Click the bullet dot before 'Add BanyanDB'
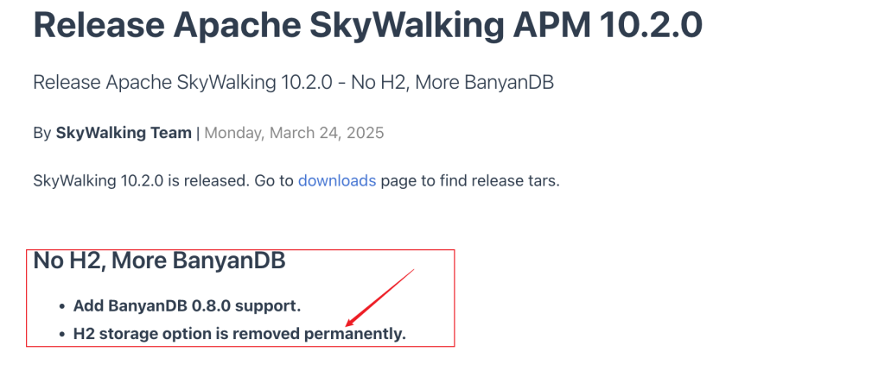885x377 pixels. tap(62, 306)
